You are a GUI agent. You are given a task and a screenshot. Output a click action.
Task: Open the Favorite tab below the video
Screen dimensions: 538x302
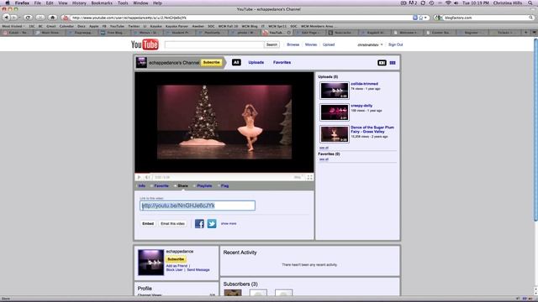(161, 185)
